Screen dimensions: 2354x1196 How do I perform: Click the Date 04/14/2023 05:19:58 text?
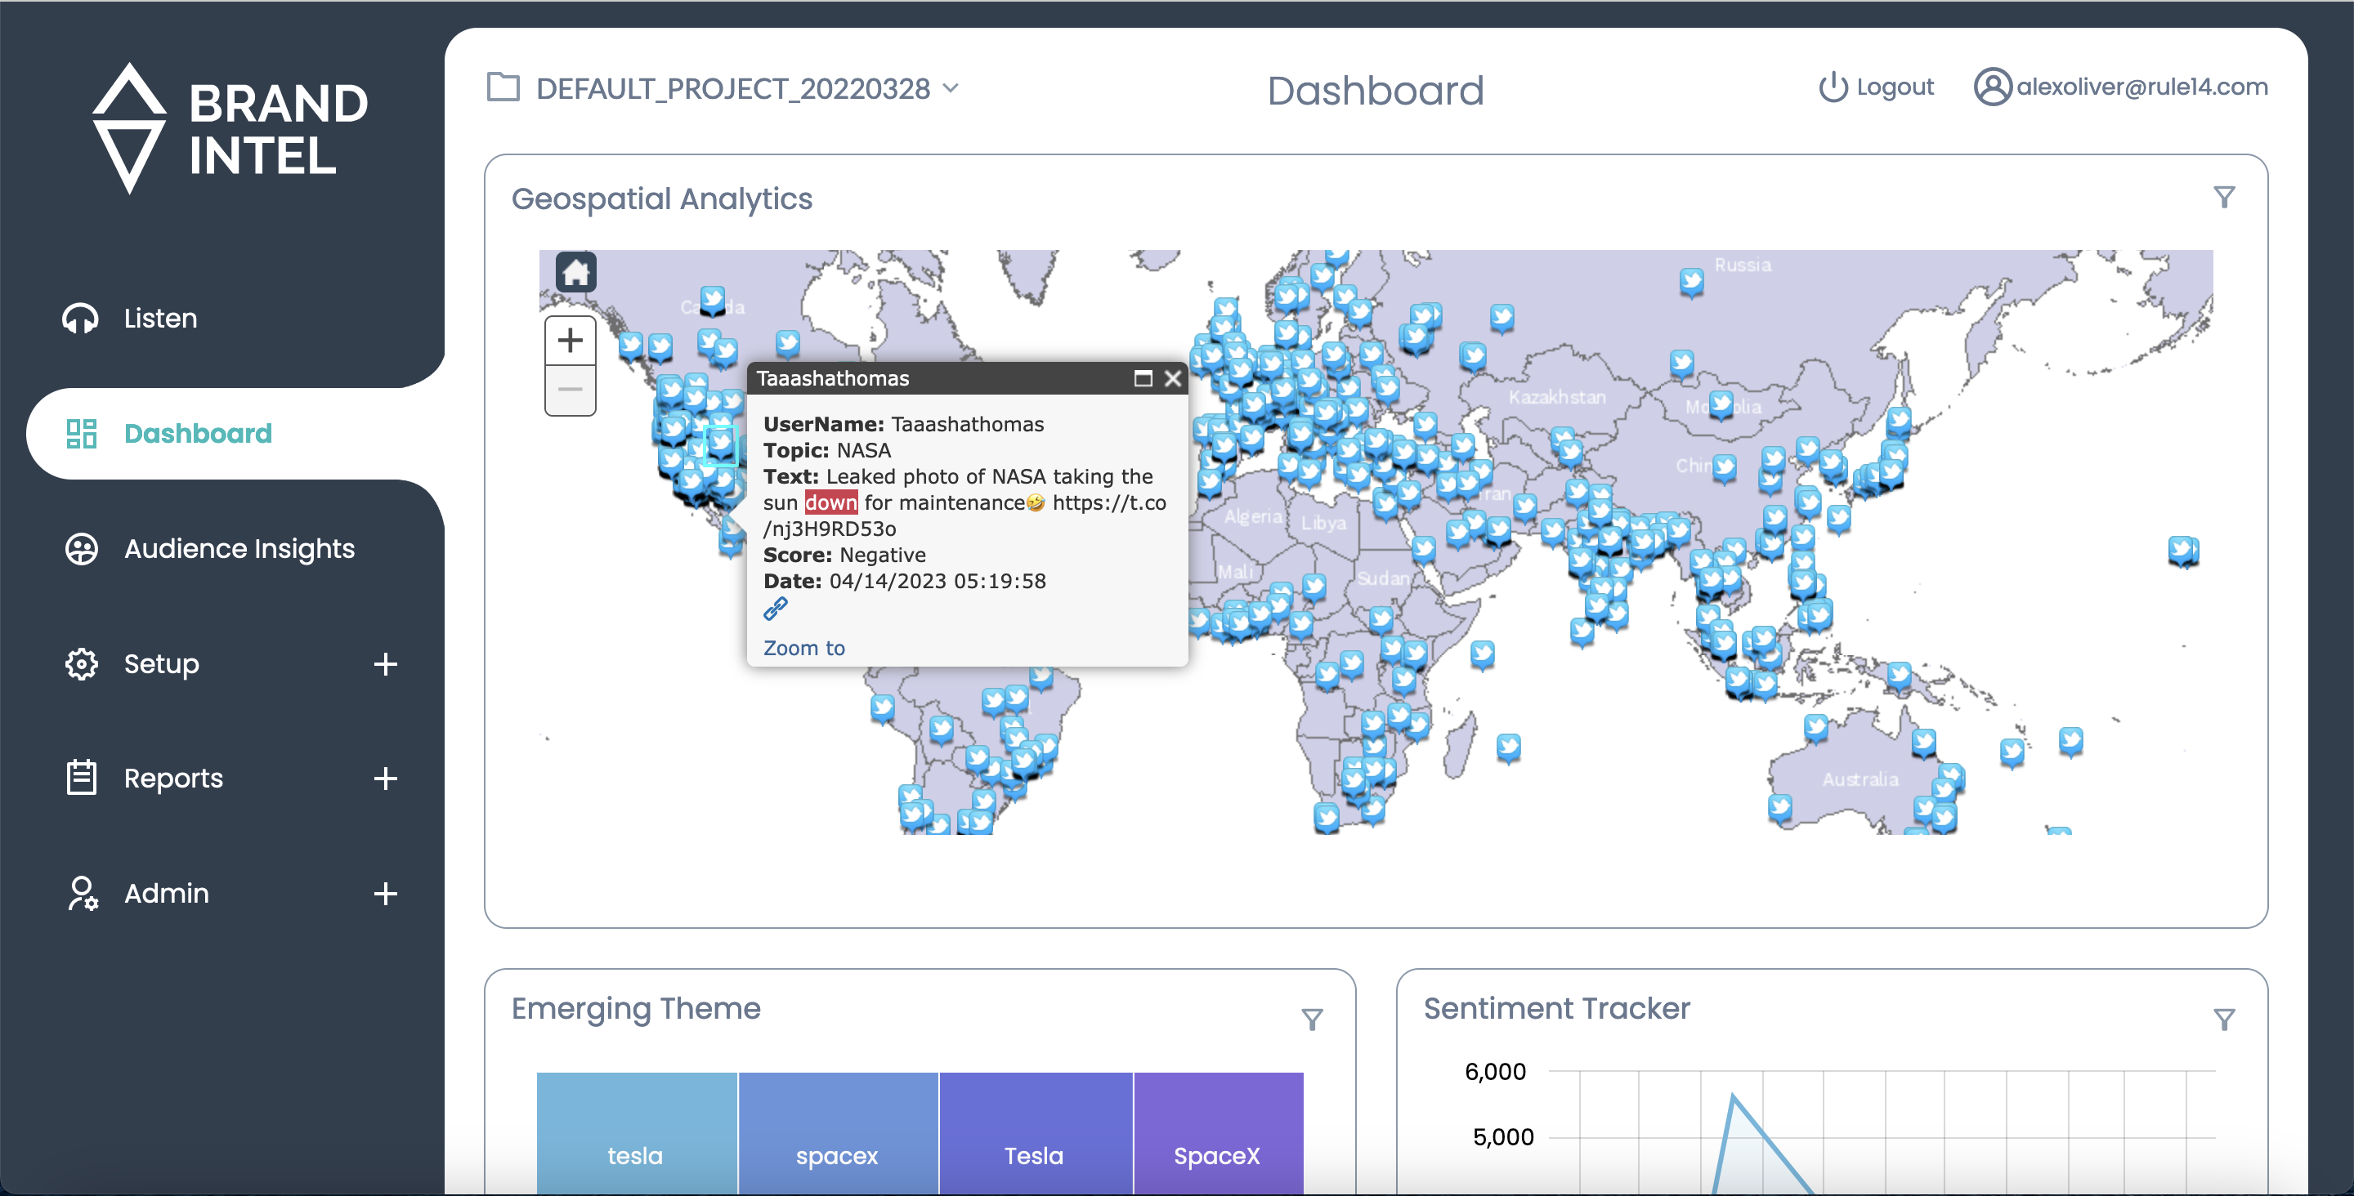coord(904,581)
